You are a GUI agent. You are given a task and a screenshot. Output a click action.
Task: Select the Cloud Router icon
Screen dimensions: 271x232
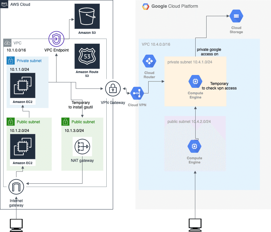149,61
